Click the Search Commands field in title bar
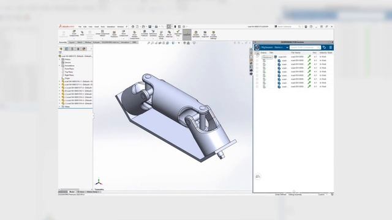 pyautogui.click(x=288, y=27)
